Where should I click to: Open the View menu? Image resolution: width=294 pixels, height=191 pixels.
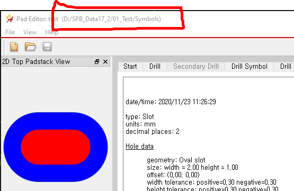coord(30,32)
